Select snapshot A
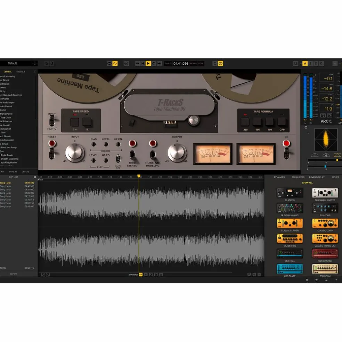The height and width of the screenshot is (342, 342). coord(305,64)
